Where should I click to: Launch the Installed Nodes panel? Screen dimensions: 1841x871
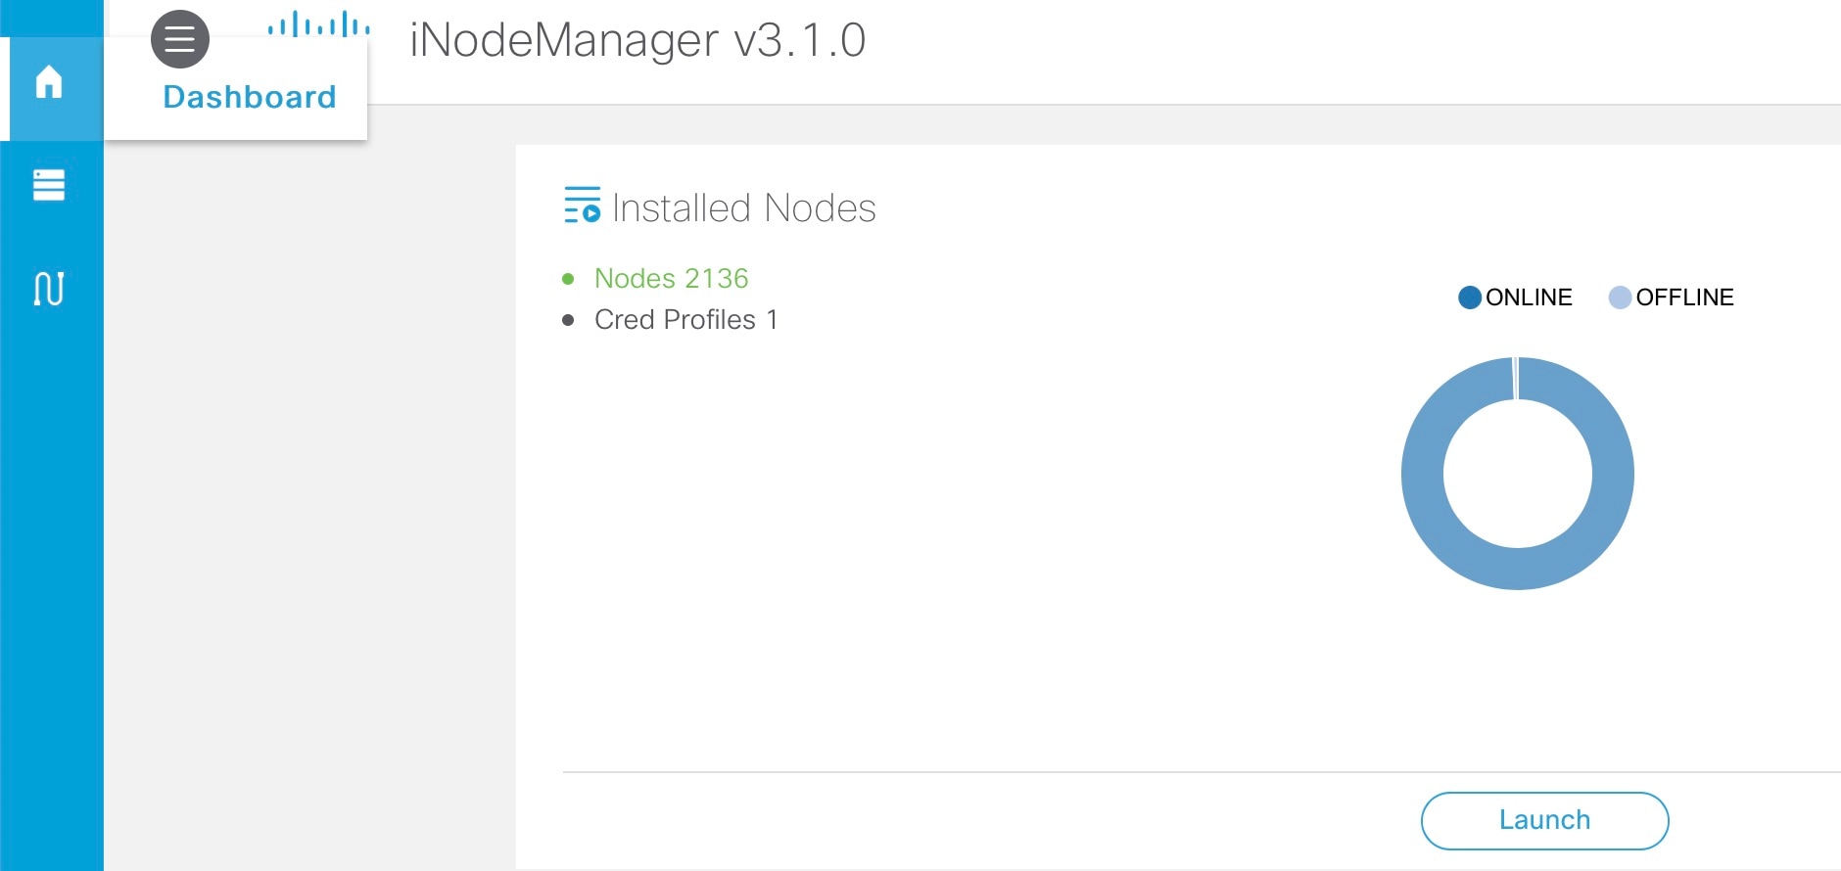(x=1544, y=820)
